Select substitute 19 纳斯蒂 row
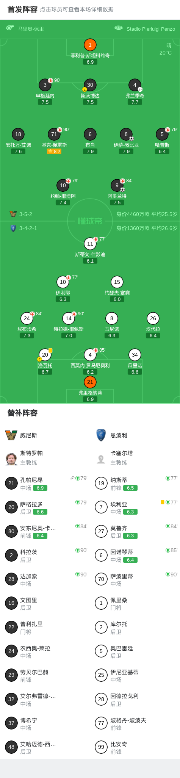This screenshot has width=180, height=778. tap(135, 483)
